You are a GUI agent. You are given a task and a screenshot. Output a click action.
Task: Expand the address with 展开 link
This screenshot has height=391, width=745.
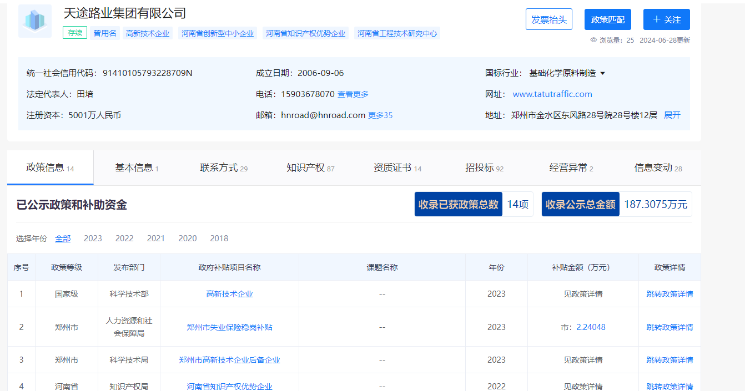tap(672, 115)
